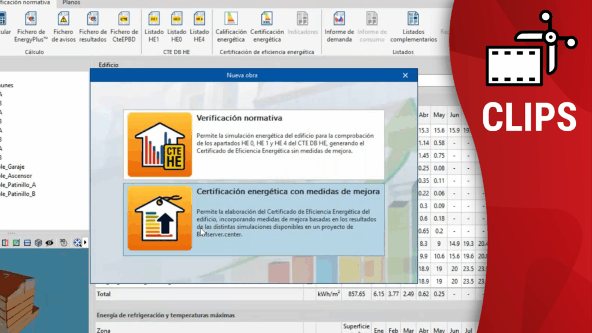Select the Verificación normativa option
592x333 pixels.
[254, 145]
